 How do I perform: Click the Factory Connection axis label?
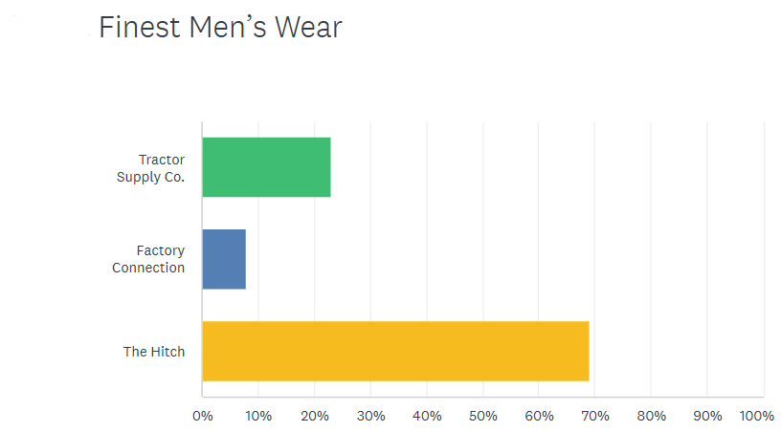[x=148, y=259]
